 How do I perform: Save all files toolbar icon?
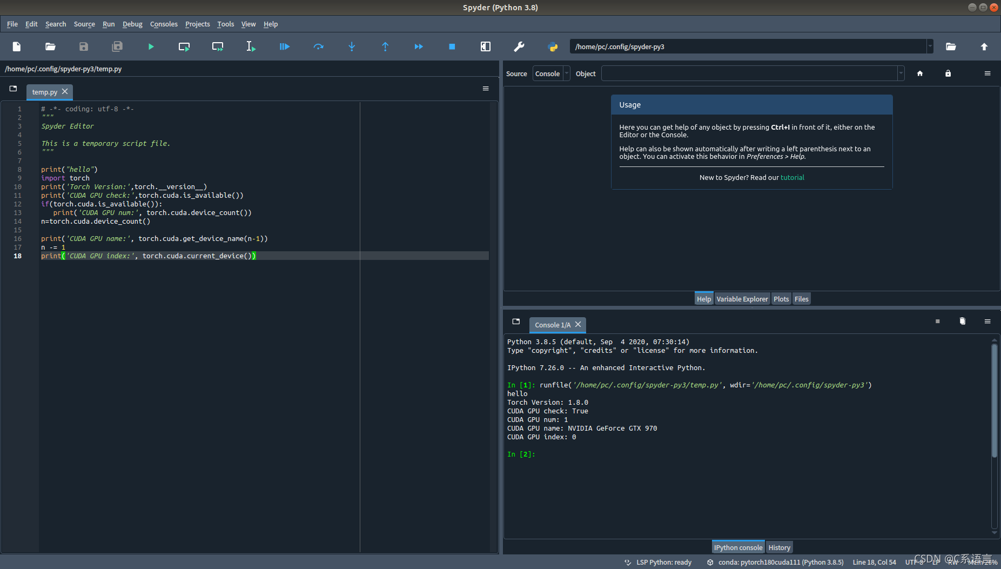[117, 46]
